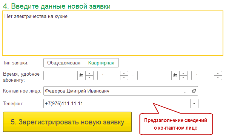Click the Контактное лицо name field

[x=113, y=91]
